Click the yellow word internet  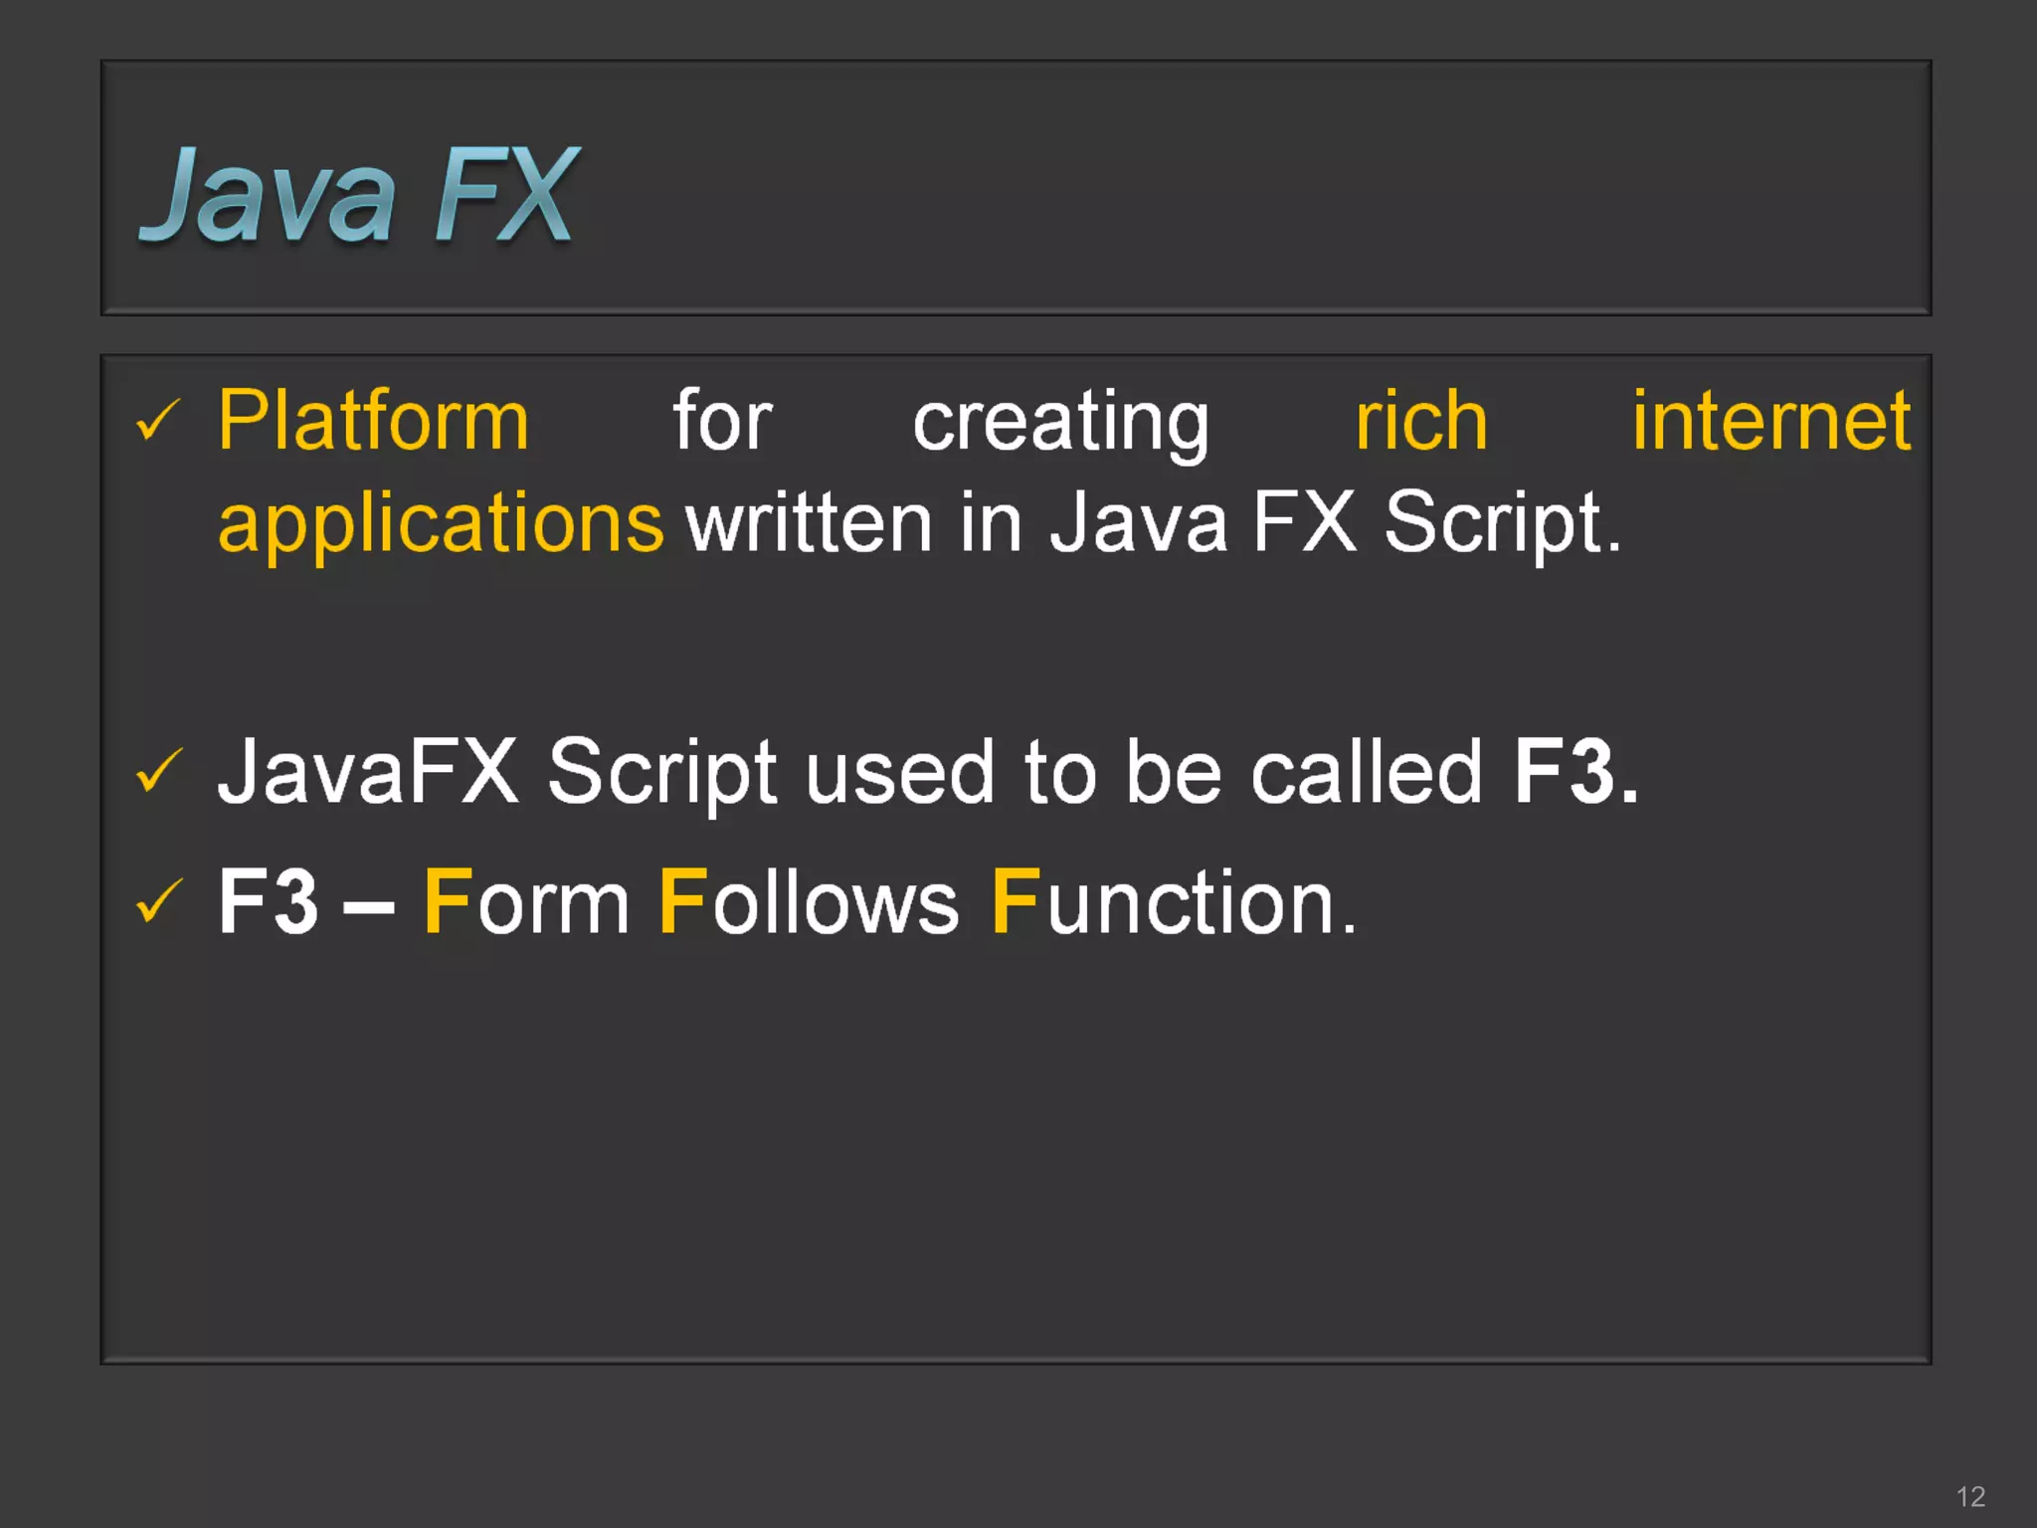click(x=1771, y=422)
